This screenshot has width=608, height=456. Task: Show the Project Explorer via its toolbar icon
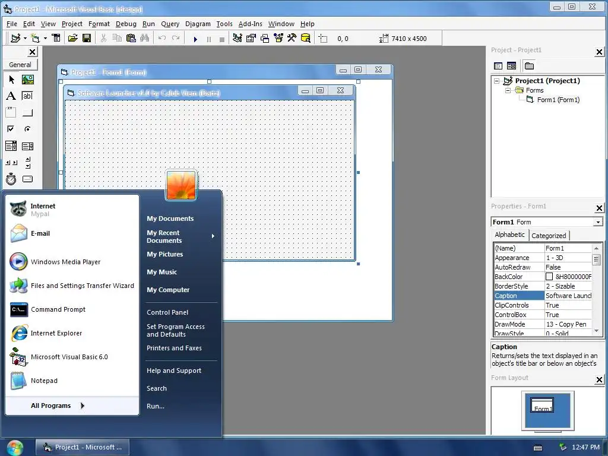pyautogui.click(x=237, y=39)
